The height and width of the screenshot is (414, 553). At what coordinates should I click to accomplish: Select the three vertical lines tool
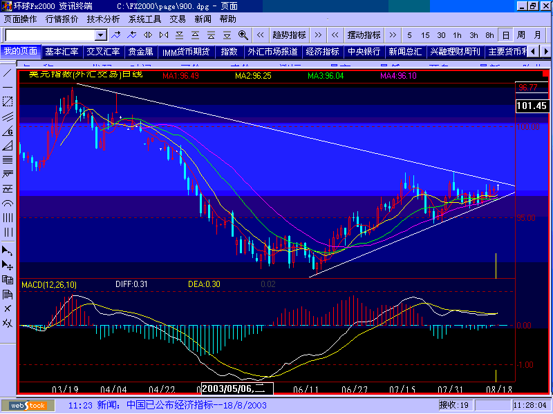8,233
